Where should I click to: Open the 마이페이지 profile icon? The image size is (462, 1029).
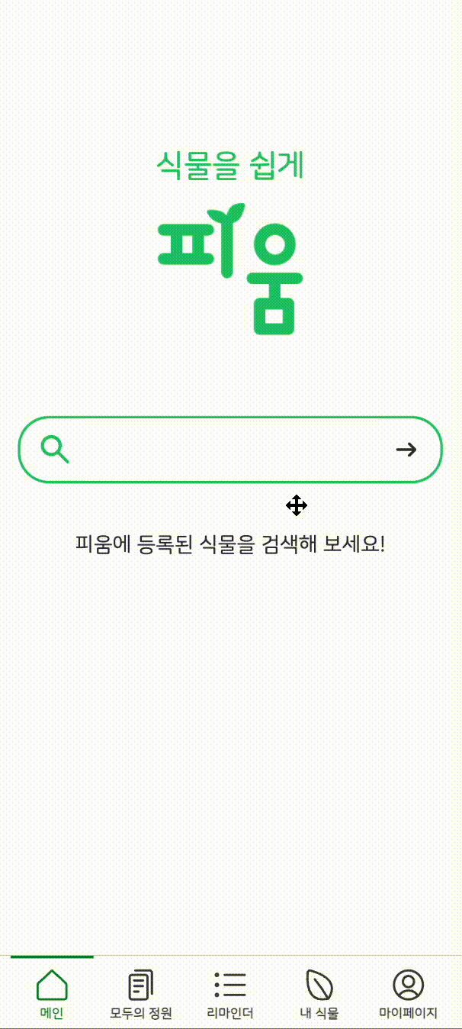[x=409, y=985]
